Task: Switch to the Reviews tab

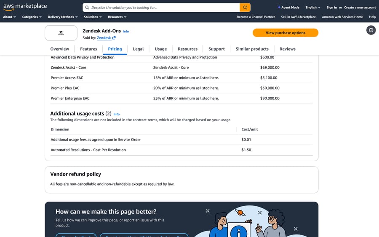Action: [x=287, y=49]
